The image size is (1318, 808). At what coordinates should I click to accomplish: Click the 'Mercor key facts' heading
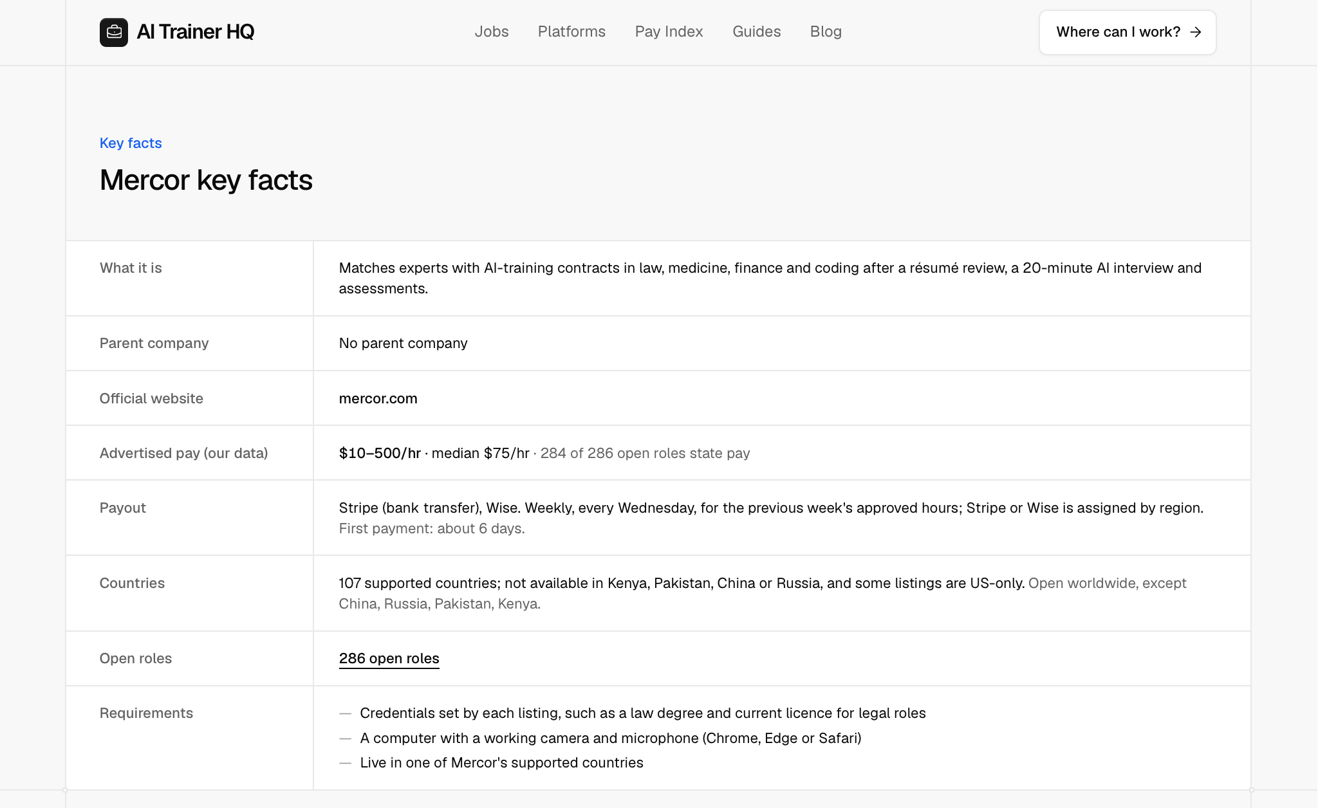pyautogui.click(x=206, y=180)
